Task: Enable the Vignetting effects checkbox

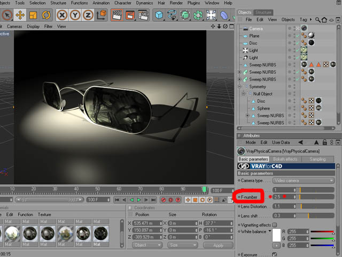Action: click(x=275, y=225)
